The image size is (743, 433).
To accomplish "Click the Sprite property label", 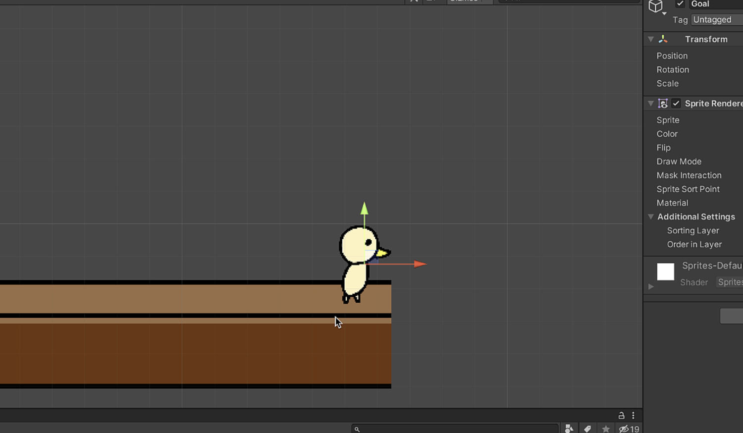I will point(668,120).
